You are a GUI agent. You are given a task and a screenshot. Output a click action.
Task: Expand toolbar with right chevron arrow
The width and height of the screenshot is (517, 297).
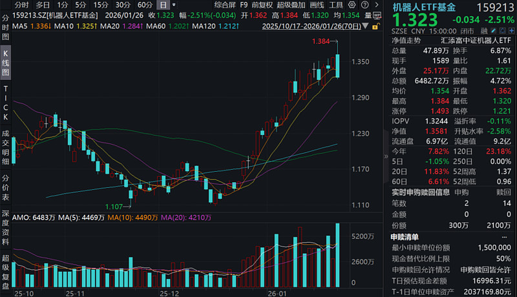point(377,5)
